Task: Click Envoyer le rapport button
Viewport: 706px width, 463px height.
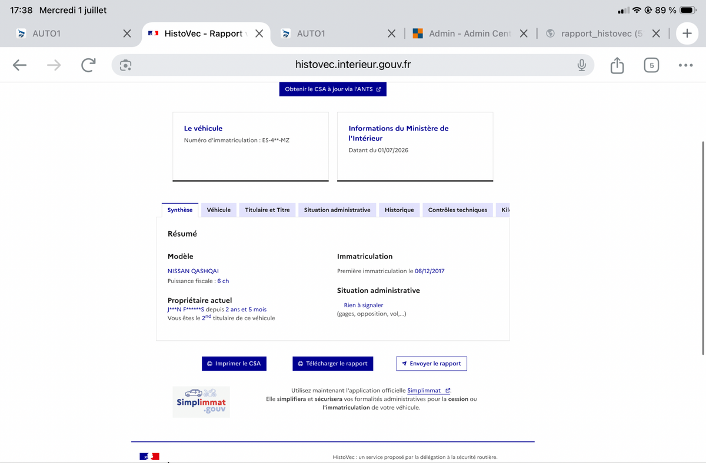Action: [x=432, y=364]
